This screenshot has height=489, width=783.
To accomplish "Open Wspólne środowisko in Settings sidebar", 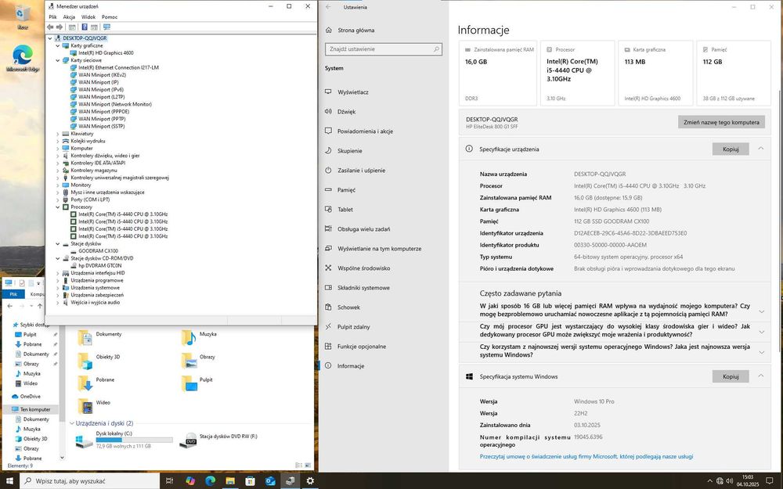I will point(363,268).
